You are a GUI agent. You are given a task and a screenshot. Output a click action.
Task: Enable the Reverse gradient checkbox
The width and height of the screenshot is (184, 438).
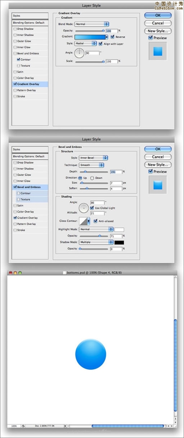pyautogui.click(x=113, y=37)
